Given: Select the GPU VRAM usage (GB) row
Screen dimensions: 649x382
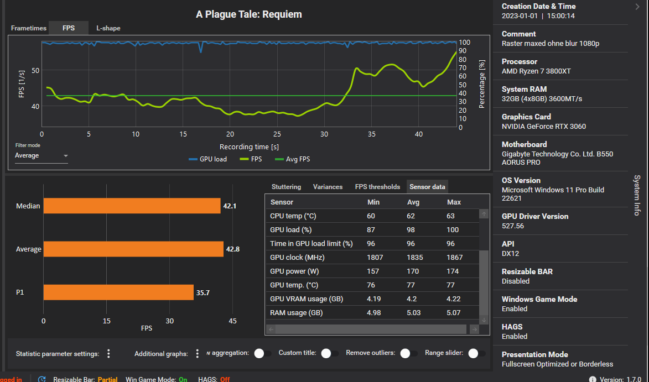Looking at the screenshot, I should click(372, 299).
